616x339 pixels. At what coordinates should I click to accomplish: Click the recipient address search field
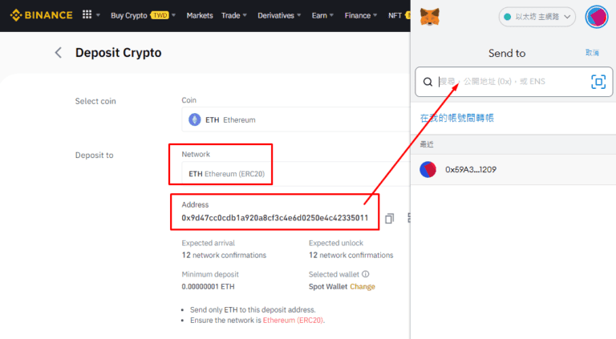point(514,82)
